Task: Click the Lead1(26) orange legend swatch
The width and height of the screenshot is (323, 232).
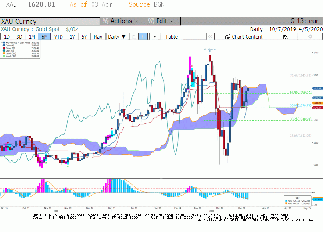Action: (4, 53)
